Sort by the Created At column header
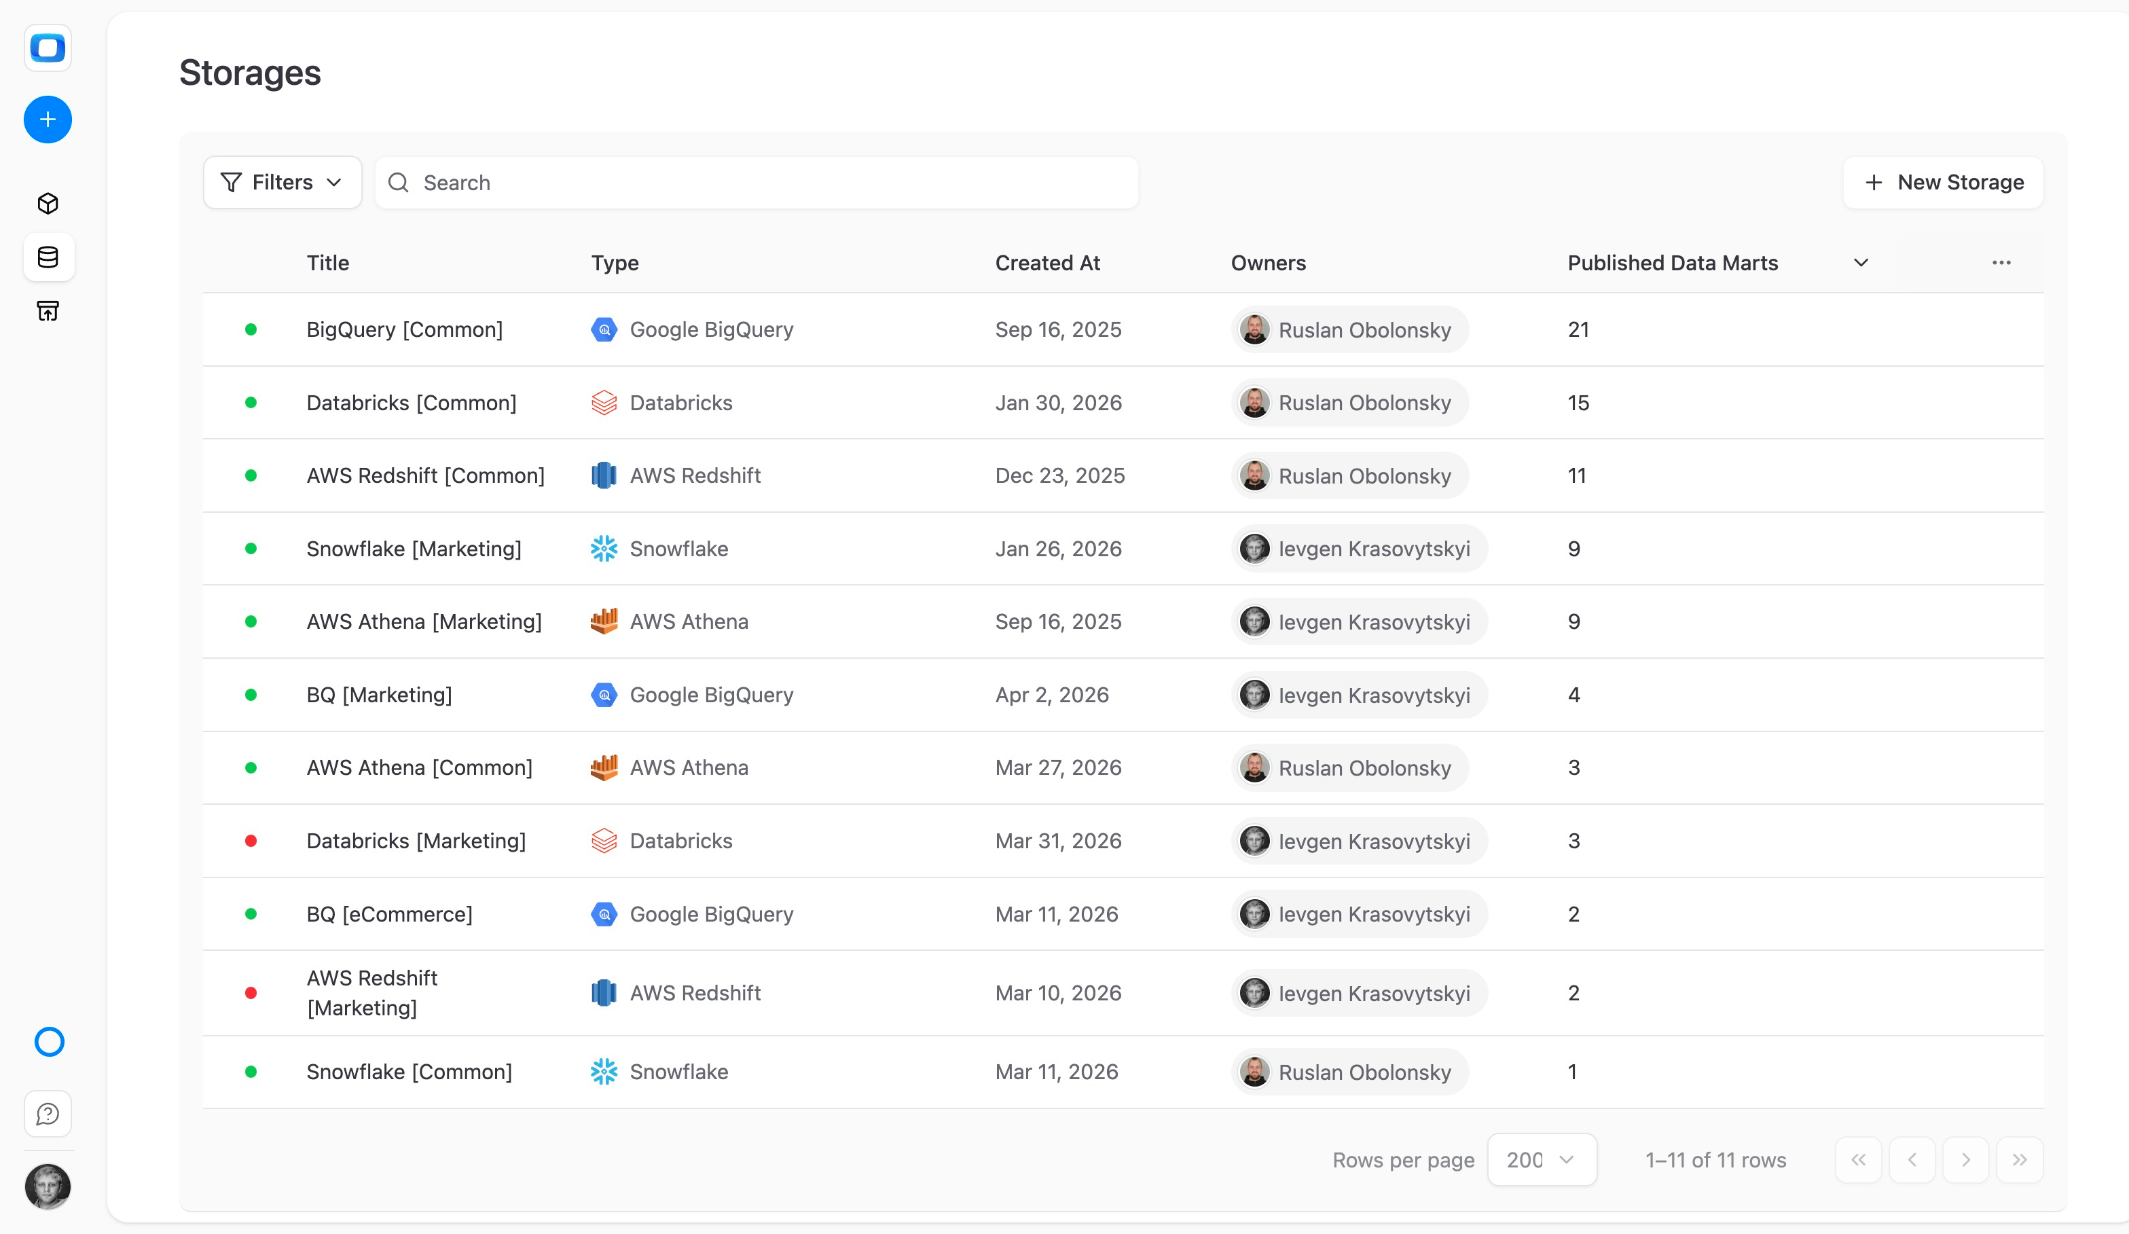Image resolution: width=2129 pixels, height=1234 pixels. pyautogui.click(x=1048, y=263)
